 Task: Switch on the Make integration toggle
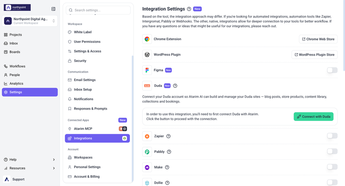click(332, 167)
